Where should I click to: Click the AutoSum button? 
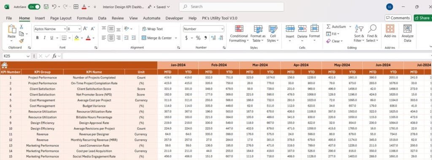pyautogui.click(x=336, y=26)
